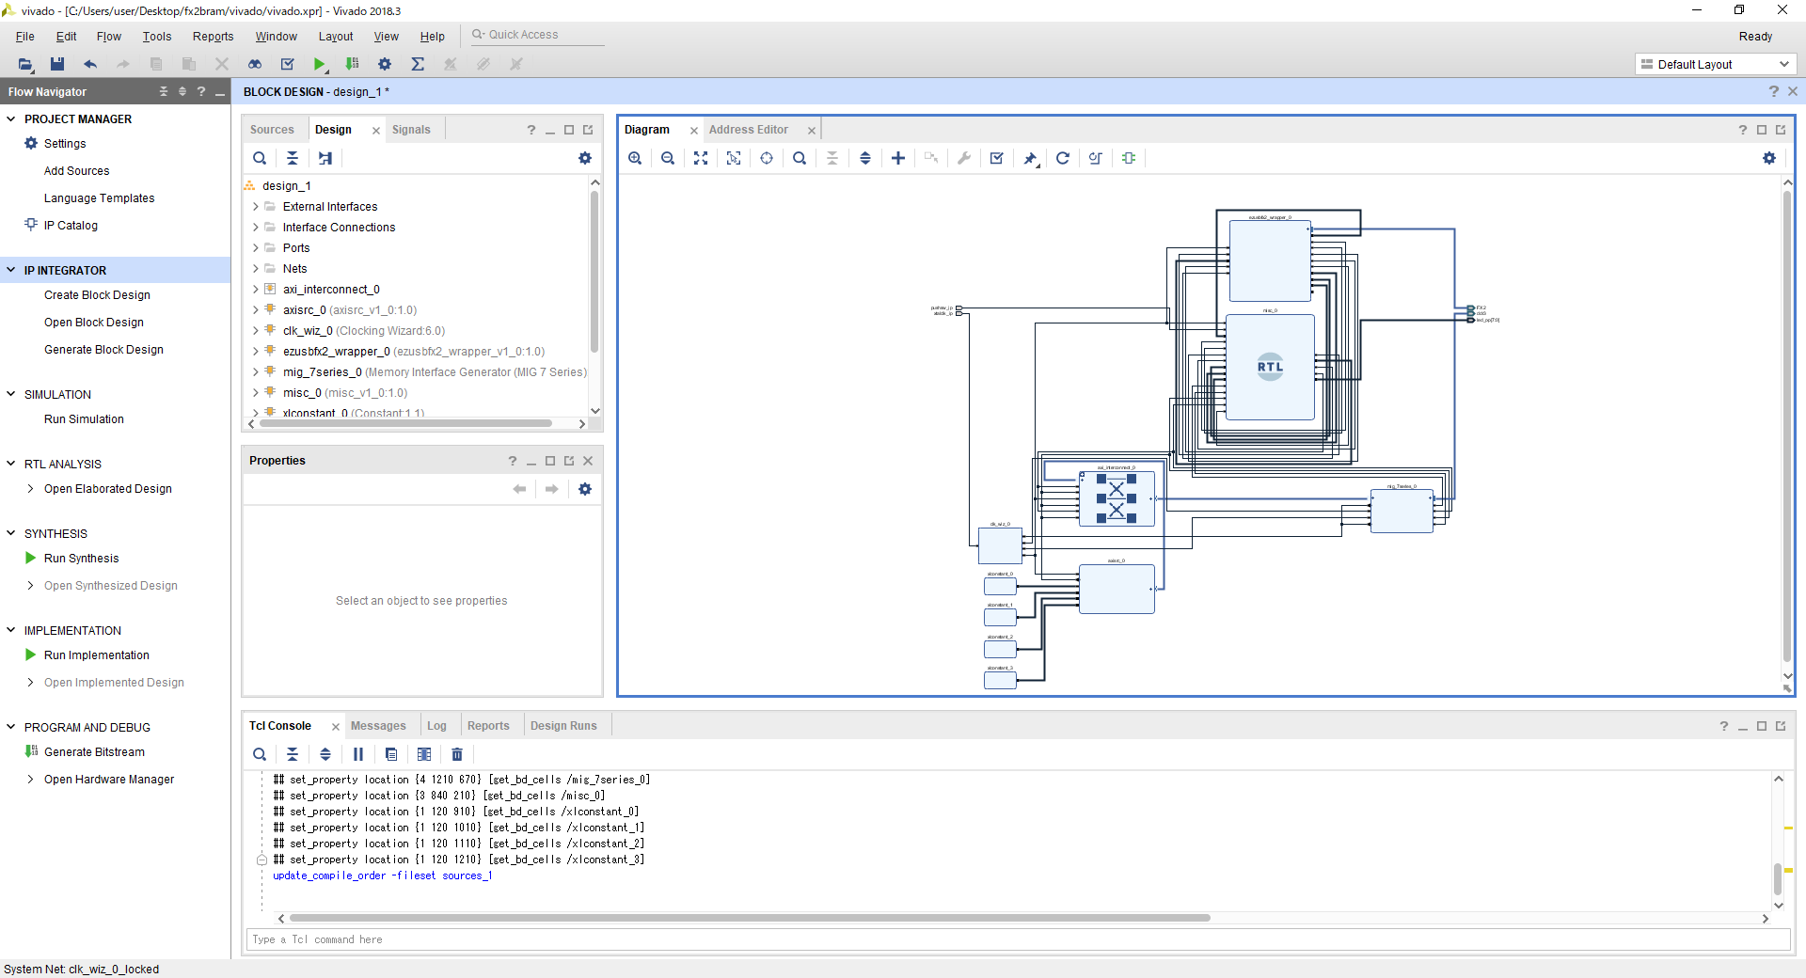This screenshot has height=978, width=1806.
Task: Save the project with the floppy disk icon
Action: click(x=57, y=64)
